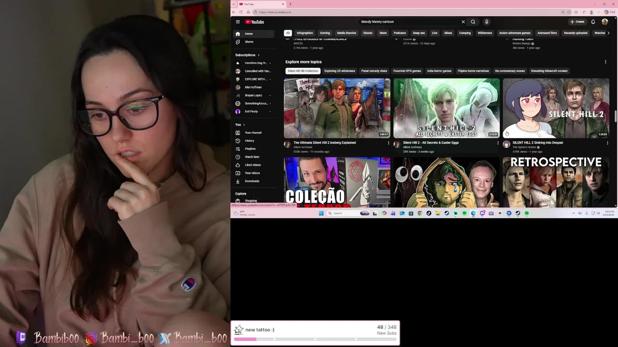Open the account avatar menu
The image size is (618, 347).
coord(605,22)
